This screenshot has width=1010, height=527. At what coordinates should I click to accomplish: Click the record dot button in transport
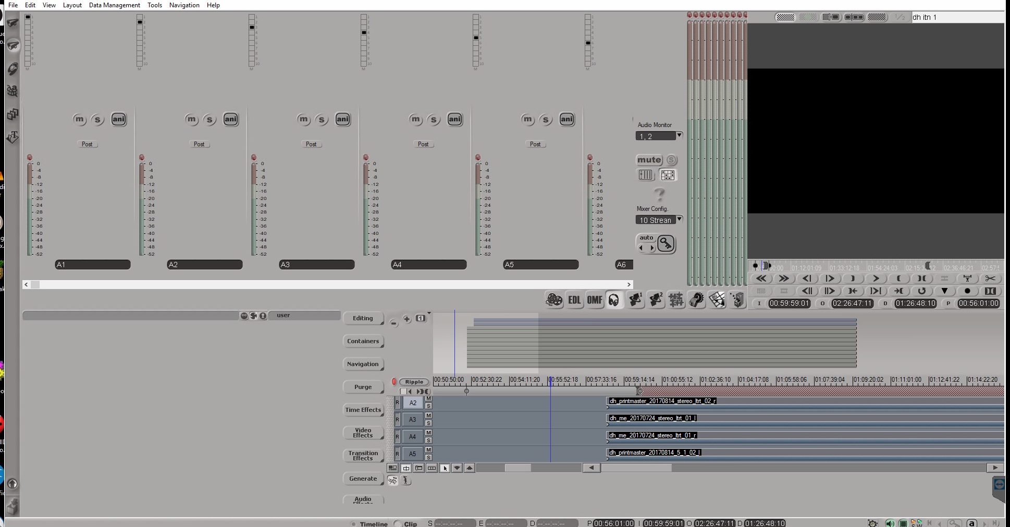tap(967, 291)
